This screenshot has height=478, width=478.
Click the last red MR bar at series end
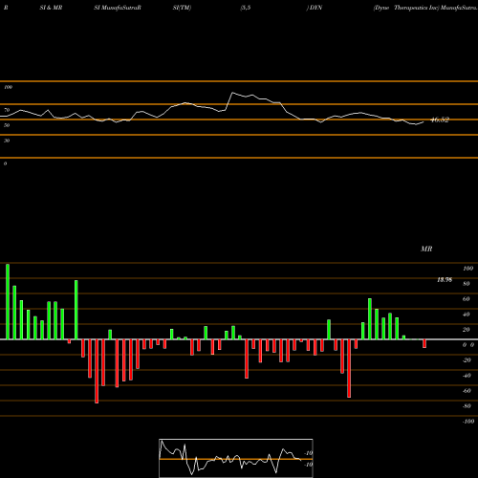click(x=424, y=343)
